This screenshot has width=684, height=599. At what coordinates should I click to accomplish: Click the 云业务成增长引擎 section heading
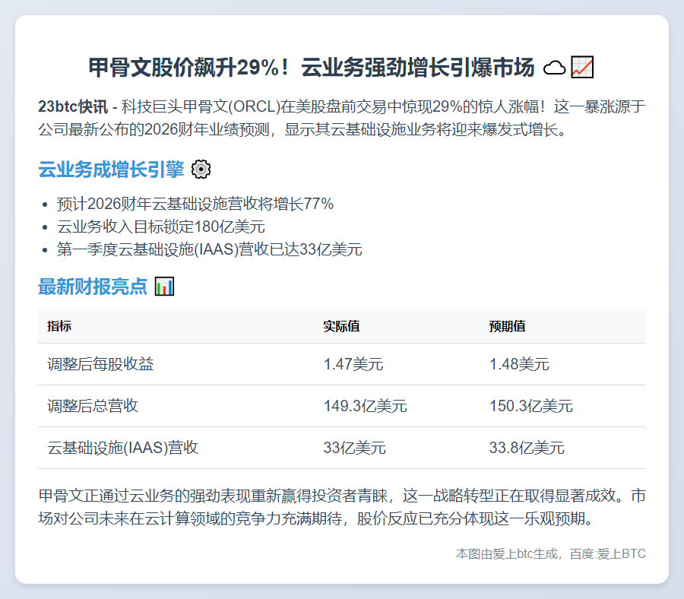tap(111, 170)
